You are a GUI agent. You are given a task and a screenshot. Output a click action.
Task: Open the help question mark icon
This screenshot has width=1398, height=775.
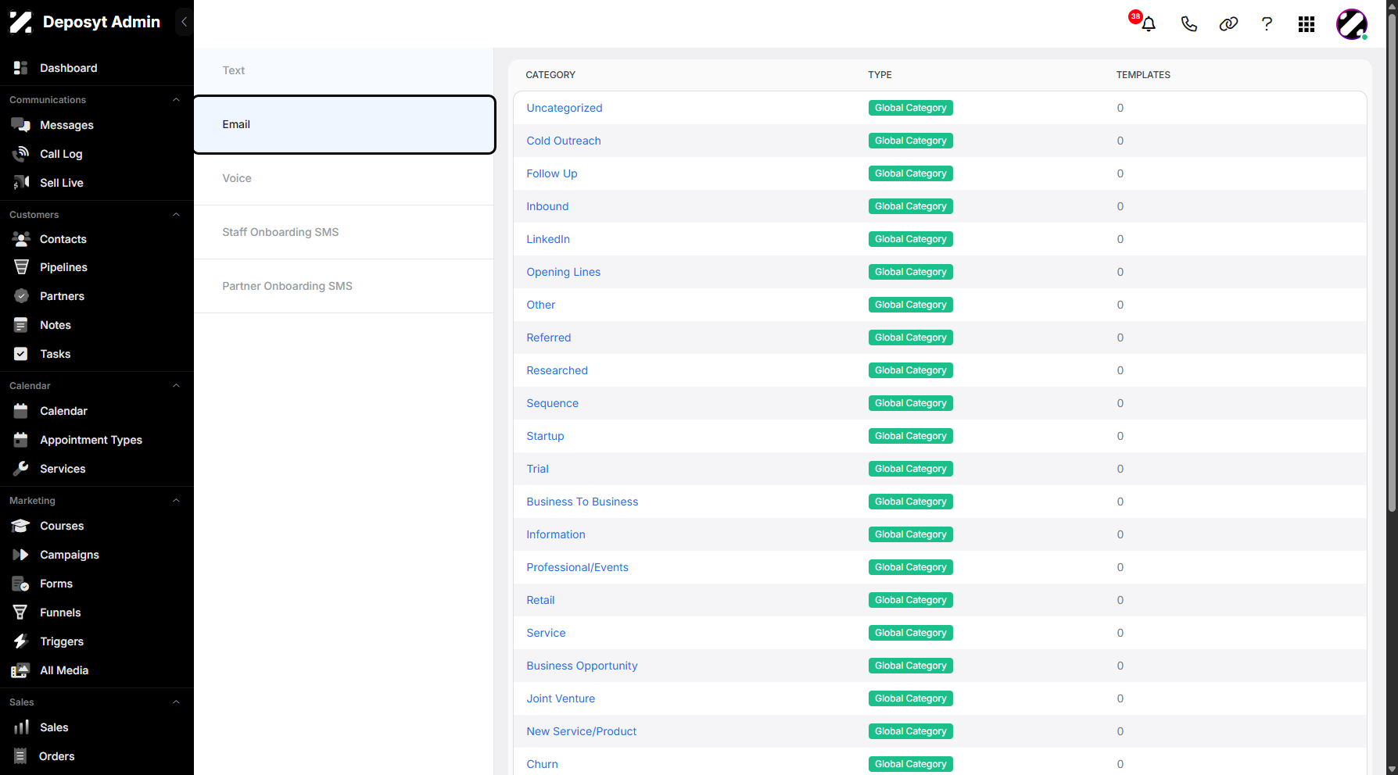click(x=1267, y=24)
